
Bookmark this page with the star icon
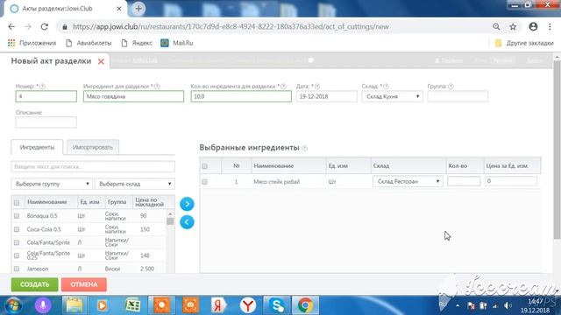pyautogui.click(x=513, y=27)
